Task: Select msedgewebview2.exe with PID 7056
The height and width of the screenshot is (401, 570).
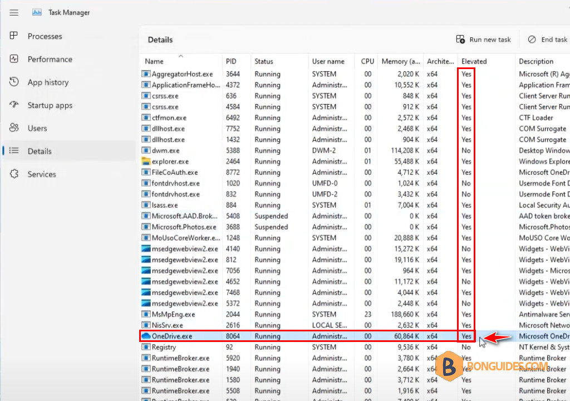Action: (355, 270)
